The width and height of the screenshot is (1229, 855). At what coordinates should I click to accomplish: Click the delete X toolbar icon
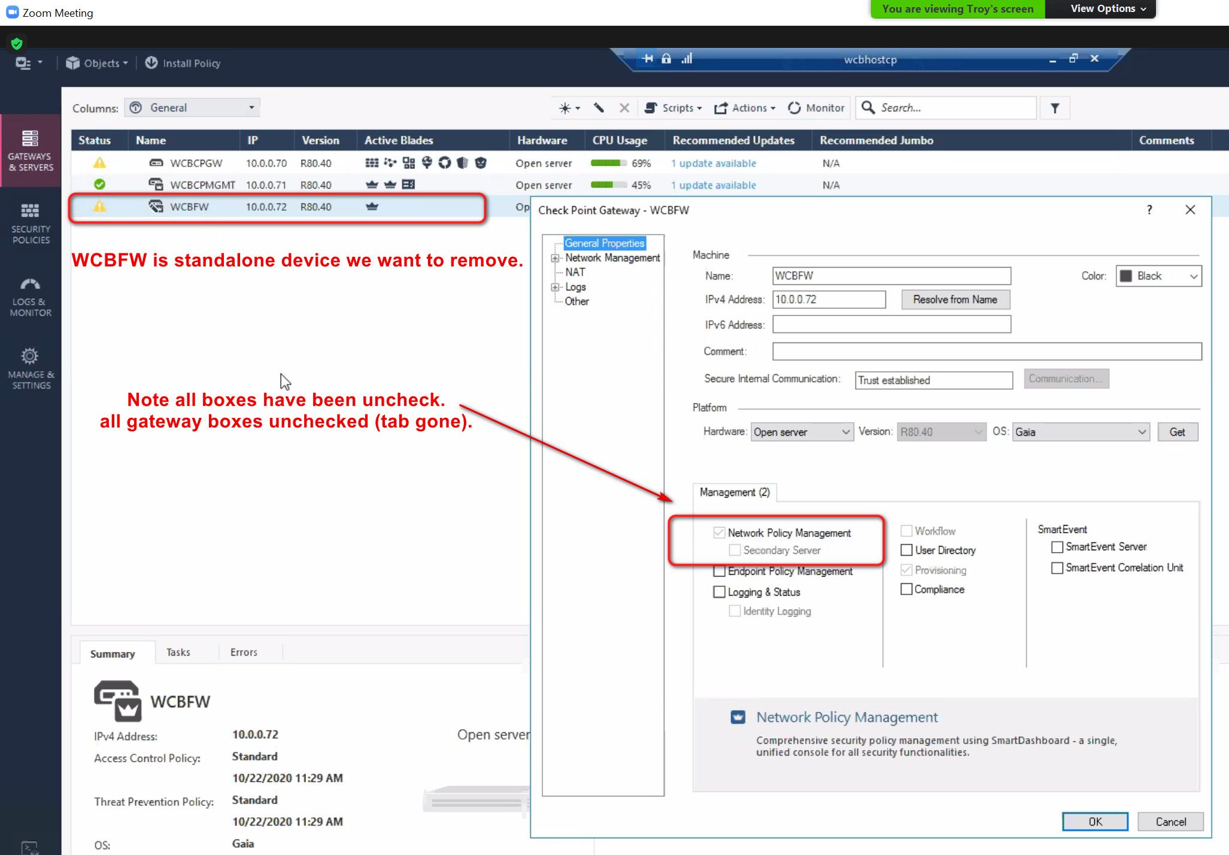(x=624, y=108)
